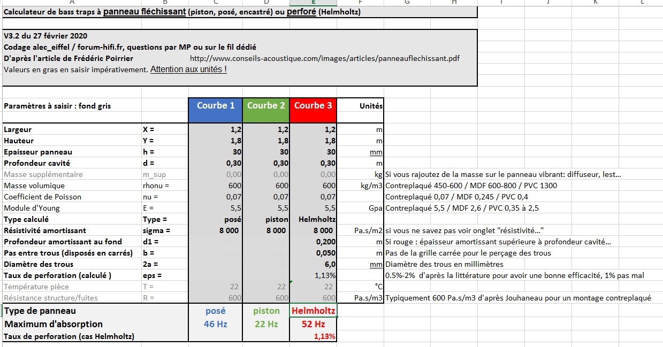Select the 'V3.2 du 27 février 2020' cell
663x347 pixels.
point(45,36)
